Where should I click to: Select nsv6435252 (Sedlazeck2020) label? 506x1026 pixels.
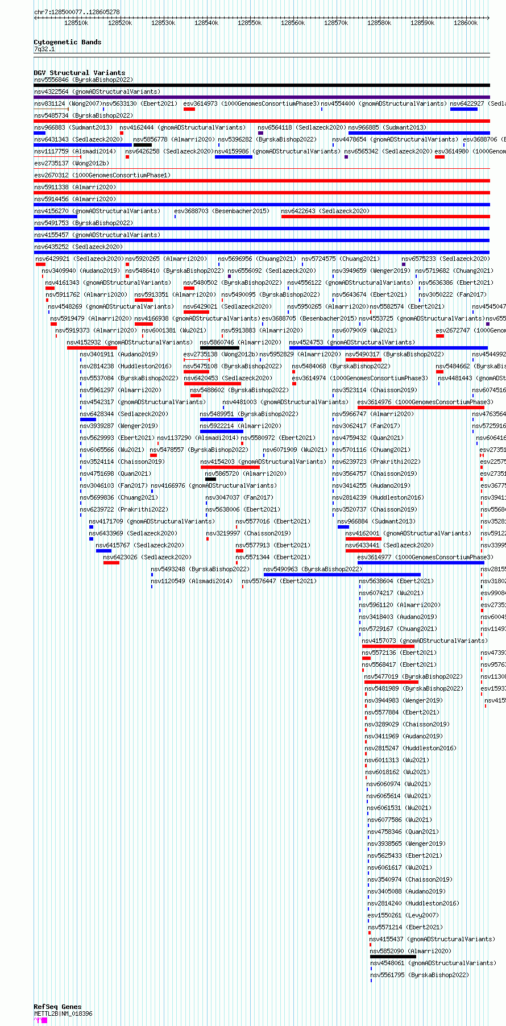(x=78, y=247)
